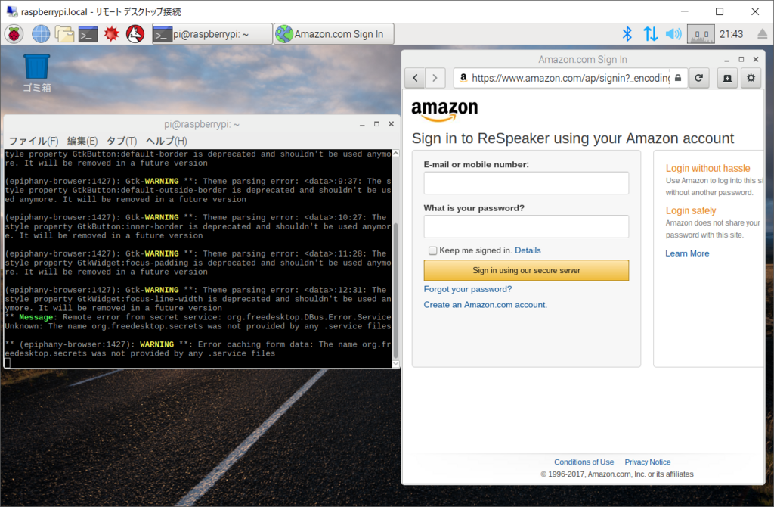Open the browser gear settings menu
The height and width of the screenshot is (507, 774).
(751, 78)
